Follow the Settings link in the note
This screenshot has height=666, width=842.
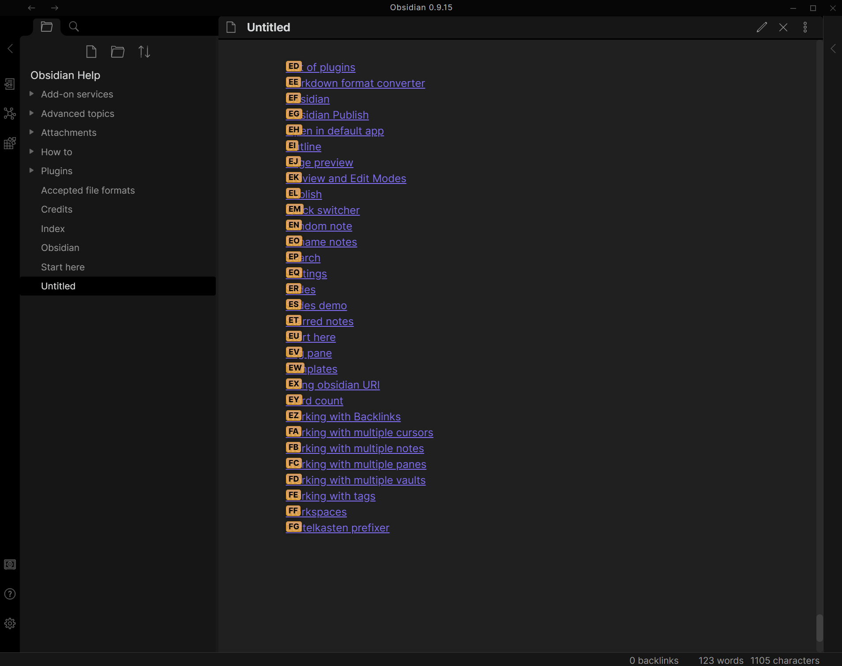coord(306,273)
